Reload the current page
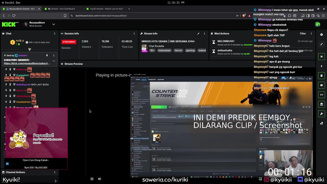This screenshot has height=184, width=327. click(14, 16)
